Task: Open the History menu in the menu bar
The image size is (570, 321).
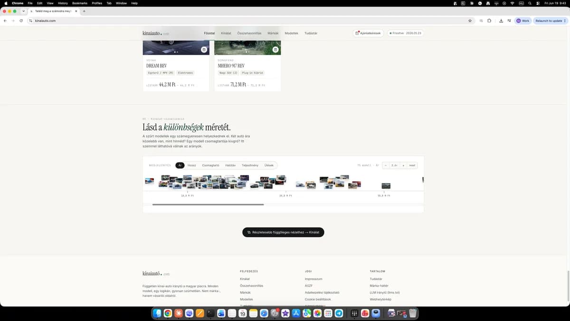Action: [63, 3]
